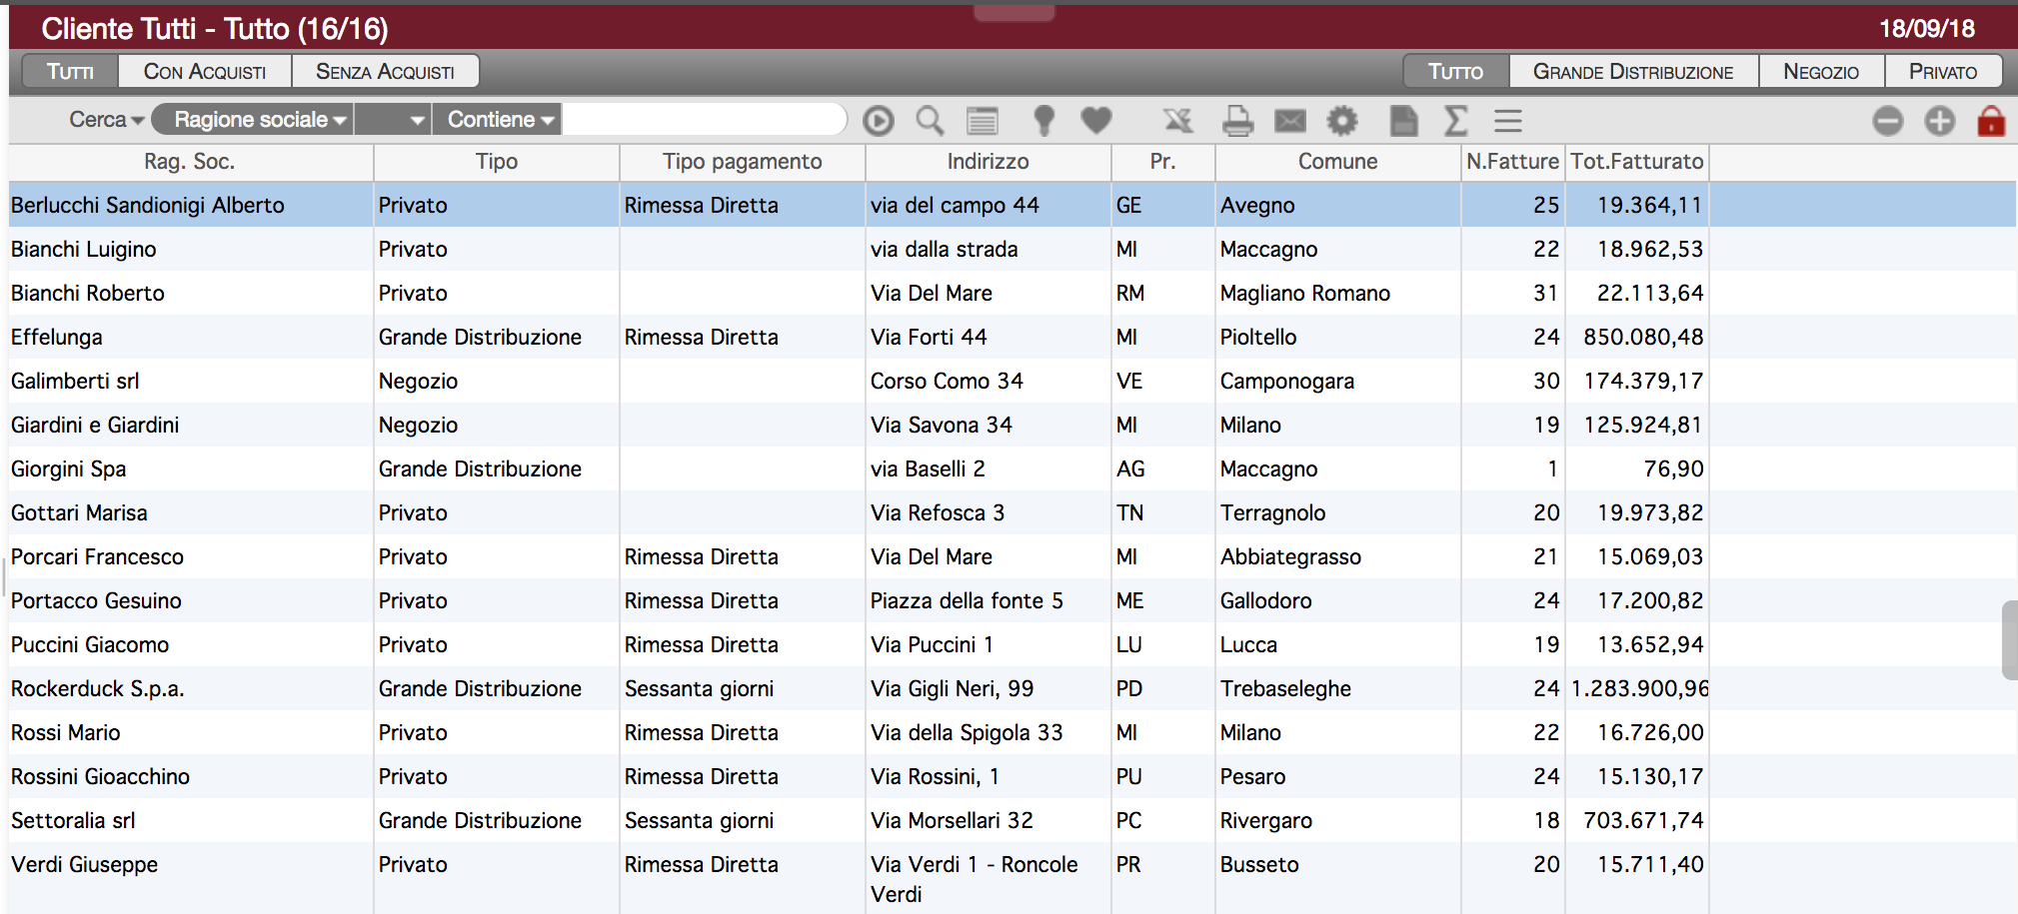Click the date 18/09/18 in header

1927,28
